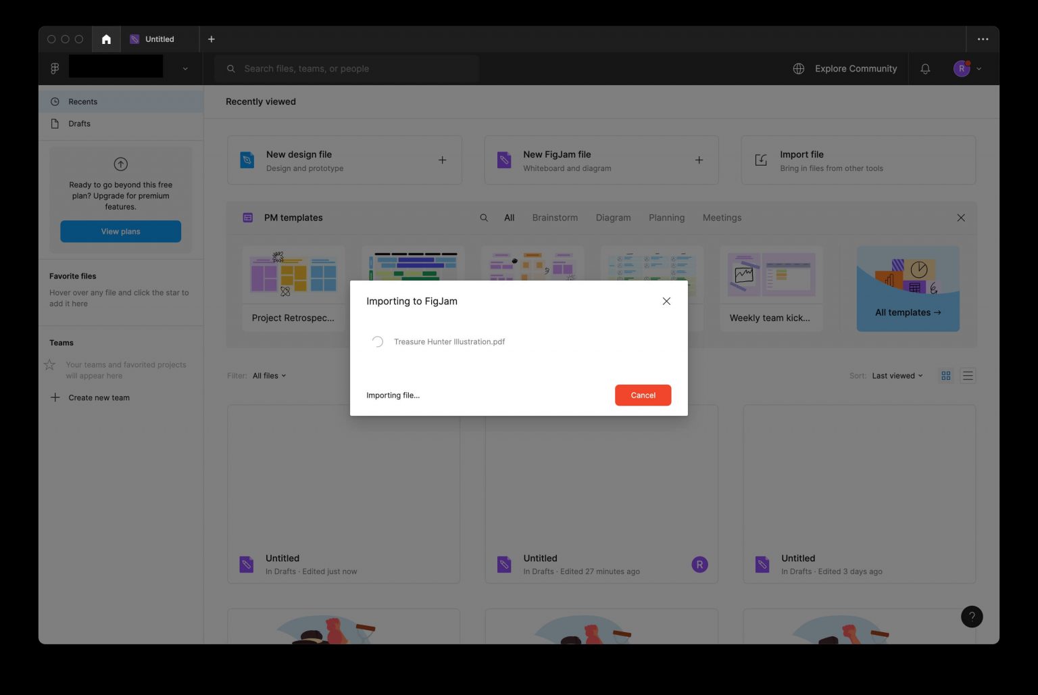Click the View plans button

pos(120,231)
